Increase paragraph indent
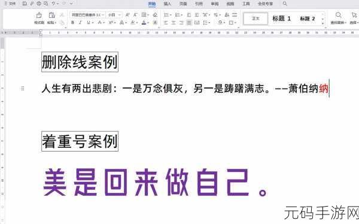This screenshot has height=224, width=359. [x=197, y=15]
